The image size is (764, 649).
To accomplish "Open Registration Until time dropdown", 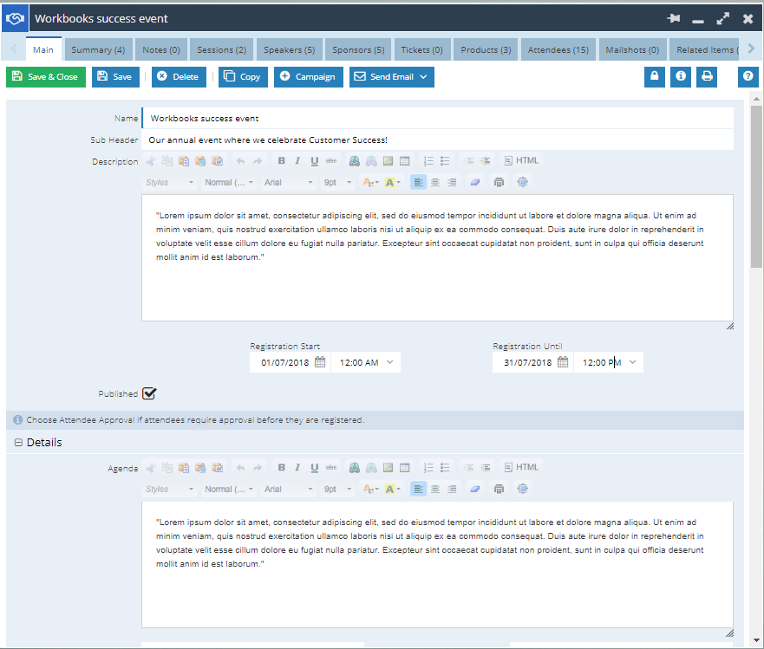I will click(x=632, y=362).
